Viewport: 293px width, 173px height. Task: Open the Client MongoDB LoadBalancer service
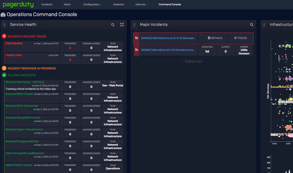25,153
